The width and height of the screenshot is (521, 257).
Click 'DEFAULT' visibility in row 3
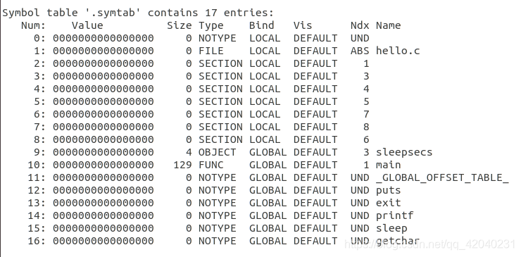(x=315, y=76)
